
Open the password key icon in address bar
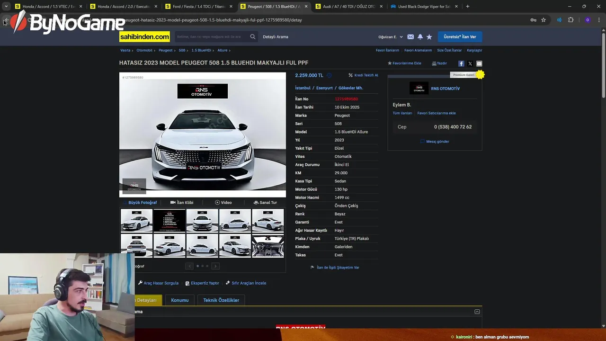click(533, 20)
